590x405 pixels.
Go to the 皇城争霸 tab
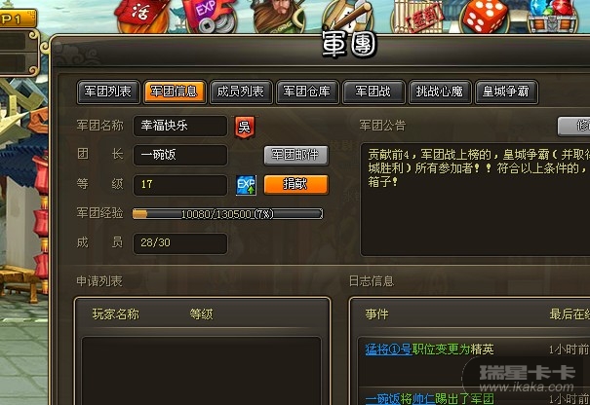[506, 92]
